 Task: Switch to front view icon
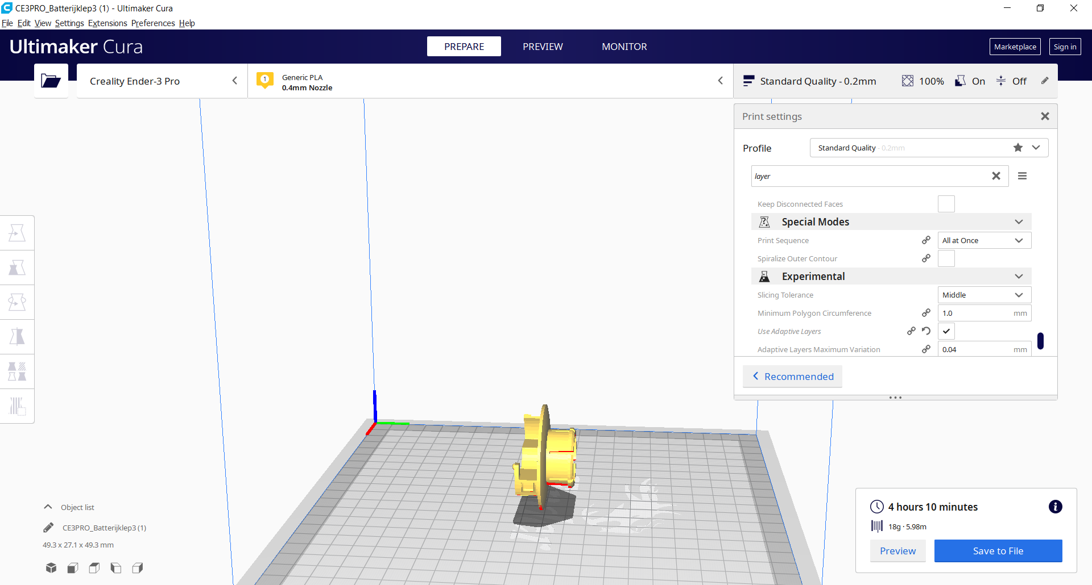(x=73, y=567)
